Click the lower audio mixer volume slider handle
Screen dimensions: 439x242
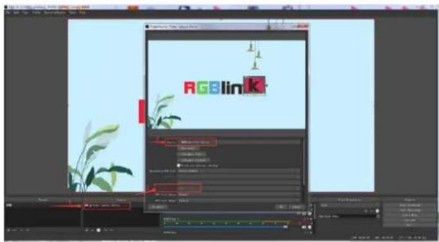(285, 227)
